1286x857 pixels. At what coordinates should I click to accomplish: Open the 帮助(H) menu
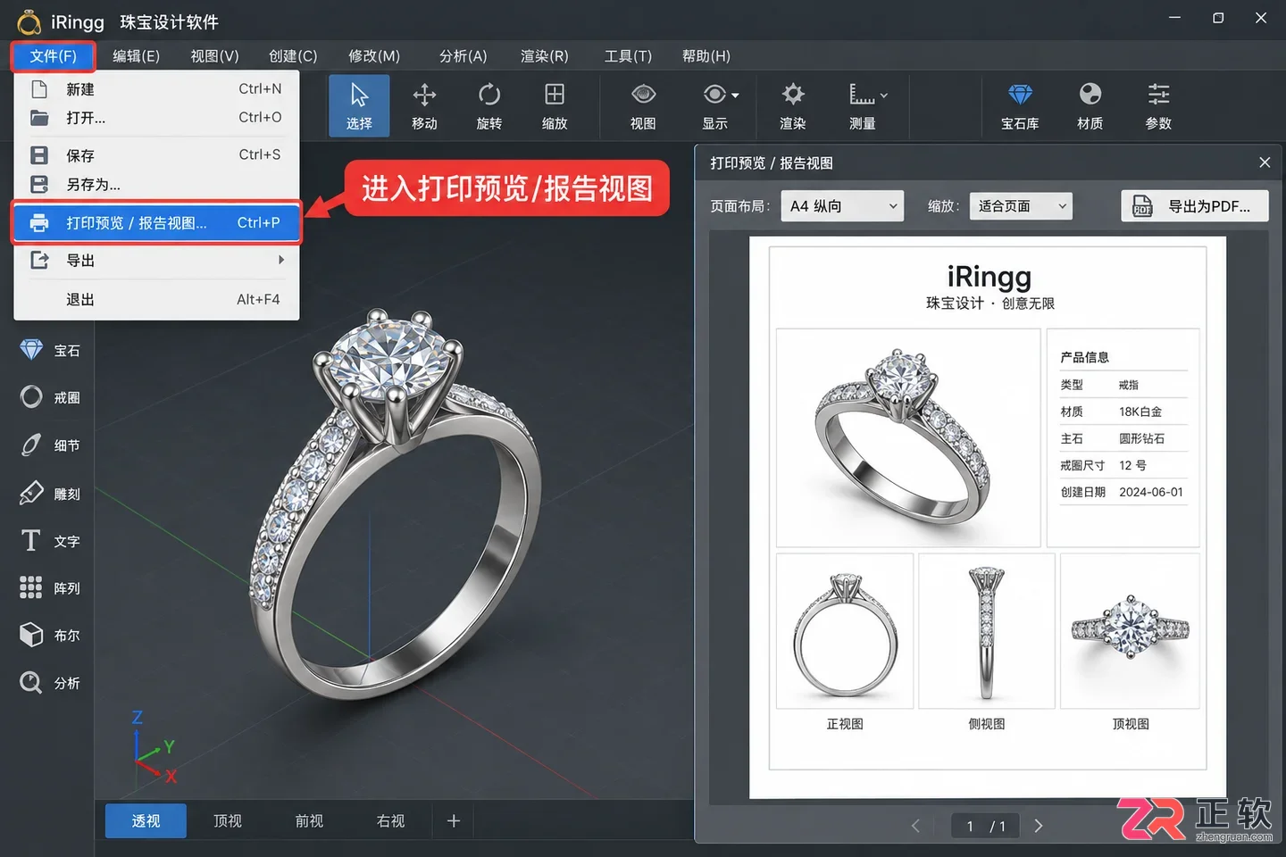point(706,56)
